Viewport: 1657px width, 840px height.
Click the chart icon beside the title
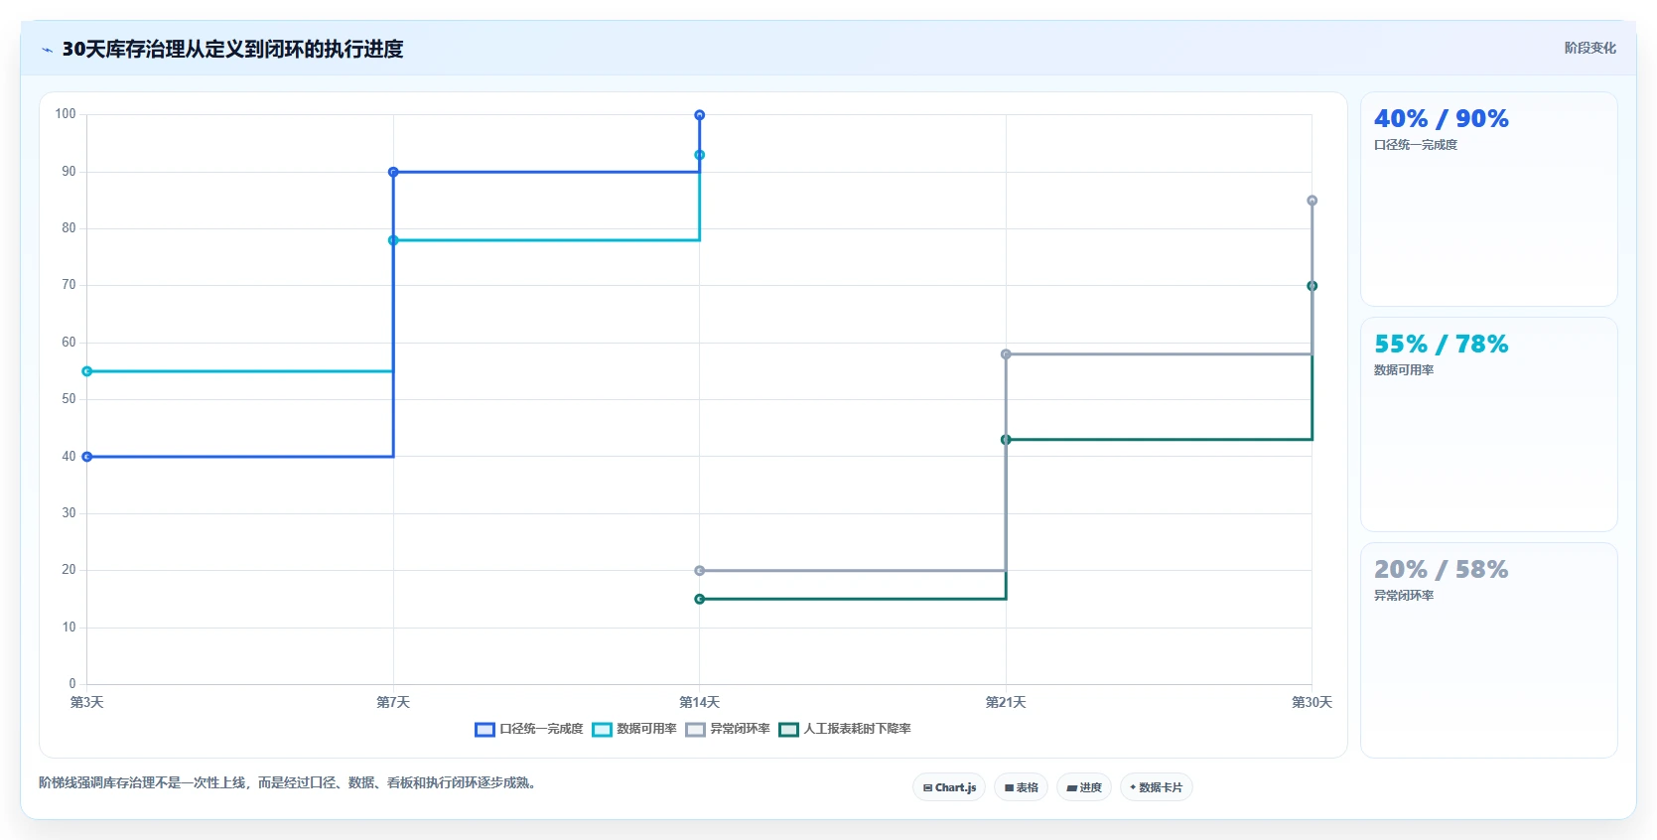click(47, 50)
